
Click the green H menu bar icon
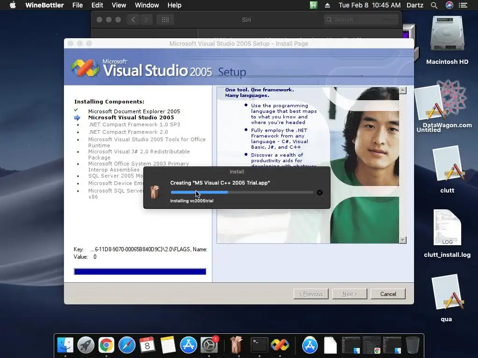313,5
